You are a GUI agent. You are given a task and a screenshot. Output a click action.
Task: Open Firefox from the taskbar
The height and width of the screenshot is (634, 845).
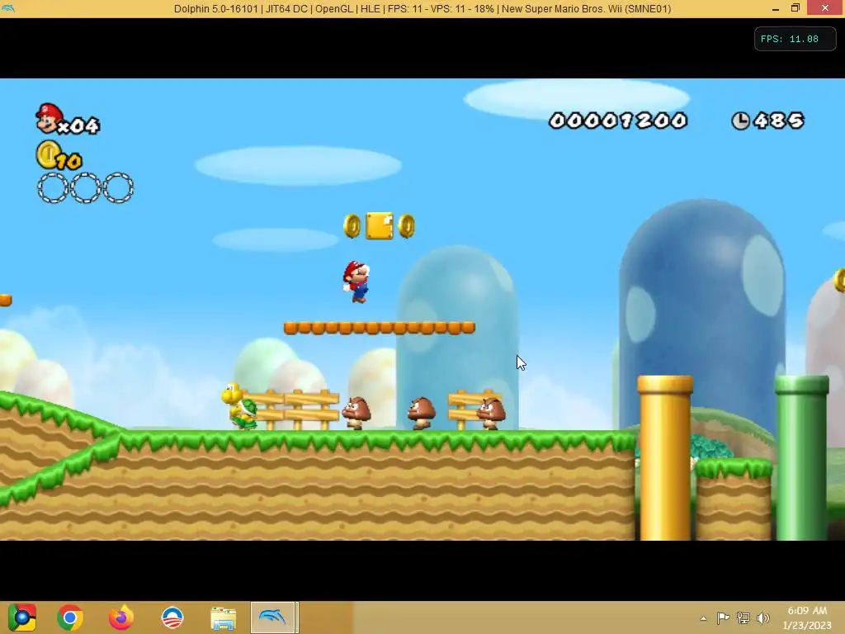click(121, 617)
